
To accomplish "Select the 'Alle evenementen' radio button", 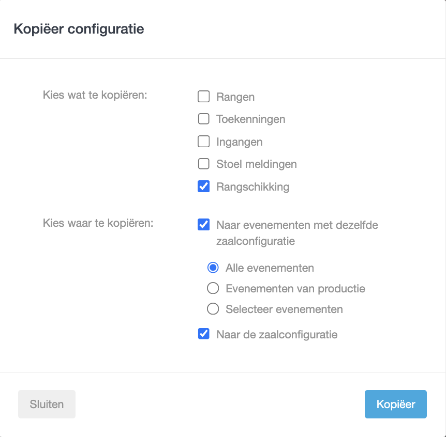I will click(213, 268).
